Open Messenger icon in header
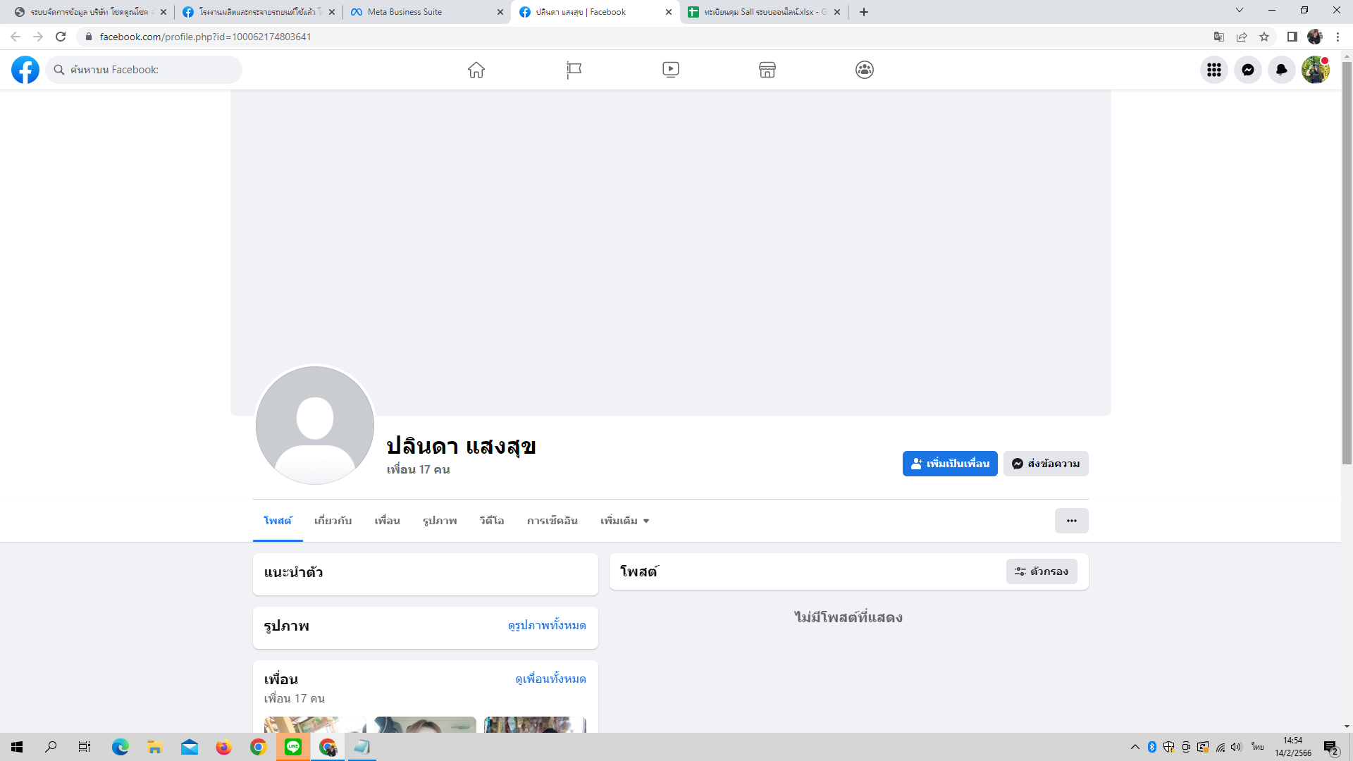This screenshot has height=761, width=1353. click(x=1247, y=70)
